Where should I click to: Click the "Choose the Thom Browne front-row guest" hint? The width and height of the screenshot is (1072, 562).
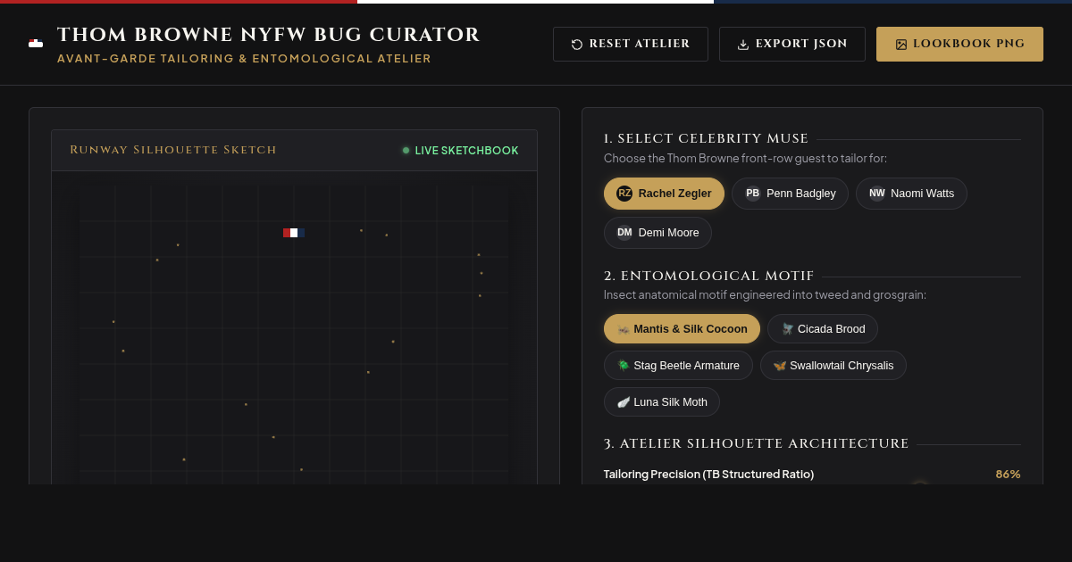coord(745,159)
